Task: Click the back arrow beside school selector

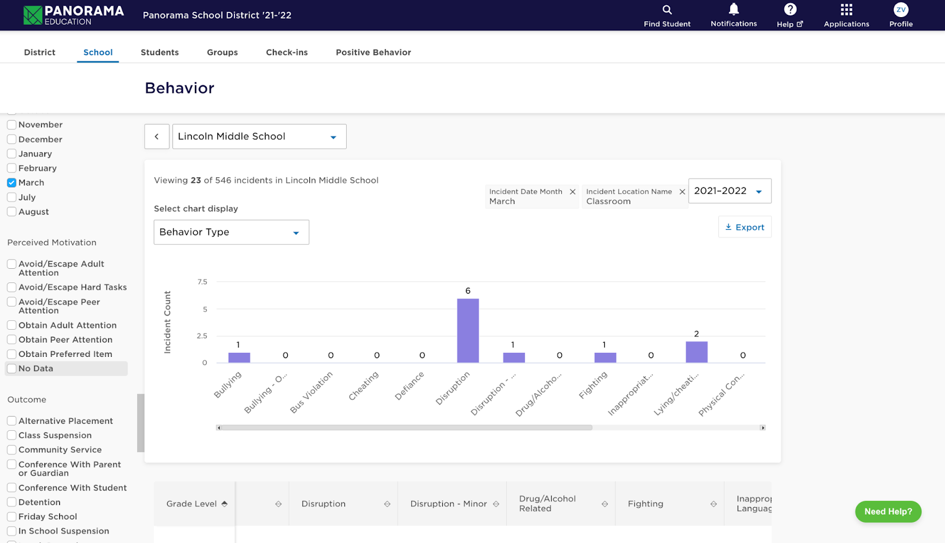Action: coord(157,136)
